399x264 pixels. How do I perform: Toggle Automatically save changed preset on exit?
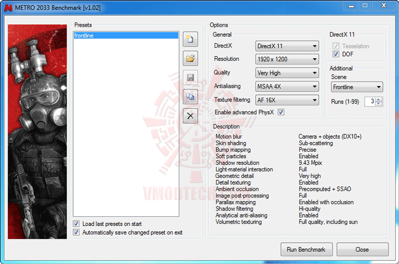pyautogui.click(x=76, y=232)
